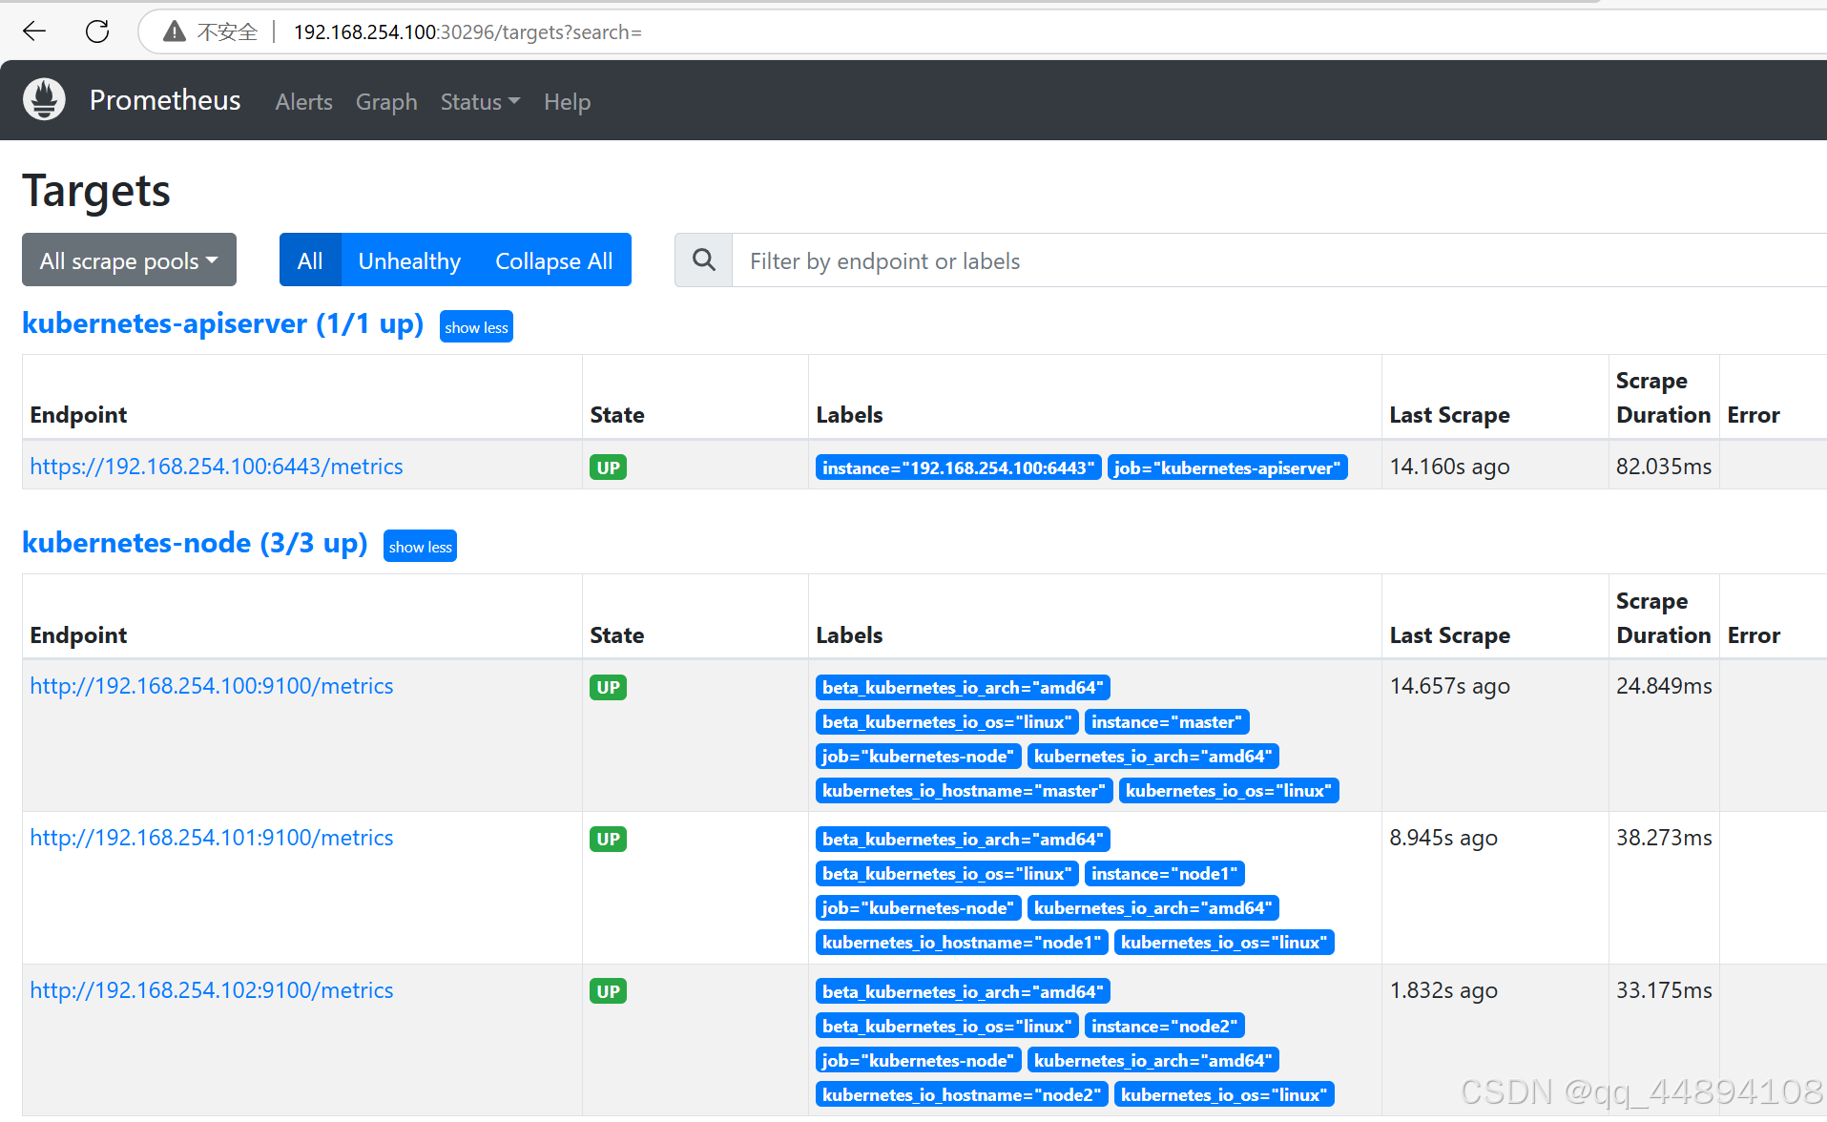Click 38.273ms scrape duration
The width and height of the screenshot is (1827, 1122).
point(1663,837)
